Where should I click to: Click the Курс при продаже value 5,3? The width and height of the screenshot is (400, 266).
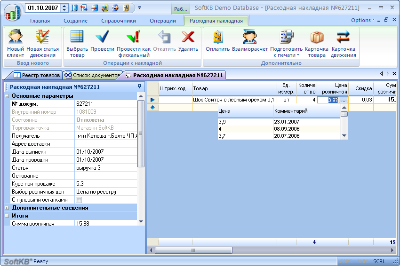106,184
